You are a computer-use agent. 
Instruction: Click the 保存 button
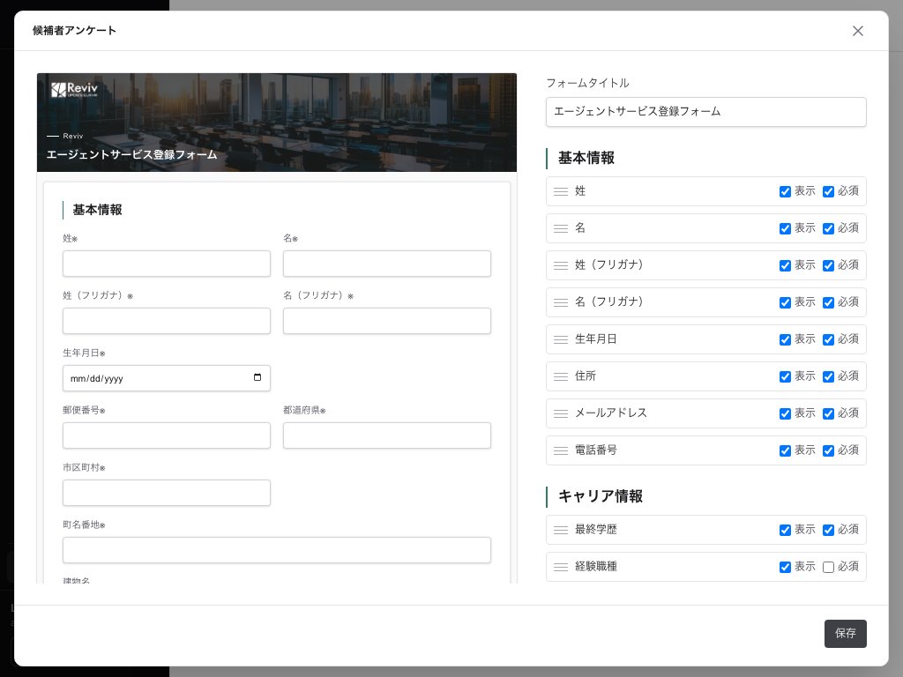point(845,633)
